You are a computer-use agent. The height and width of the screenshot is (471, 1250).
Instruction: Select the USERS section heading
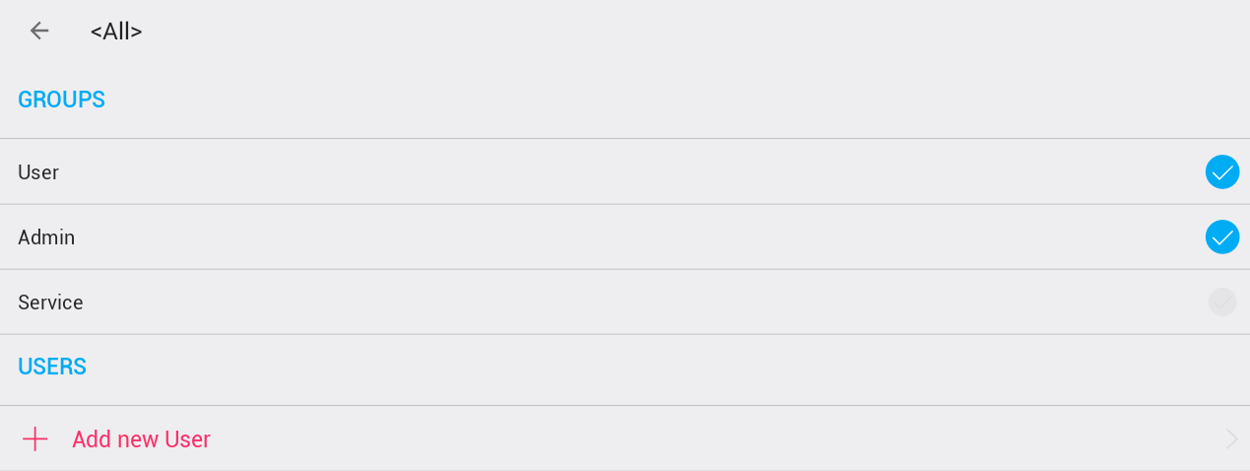point(52,367)
